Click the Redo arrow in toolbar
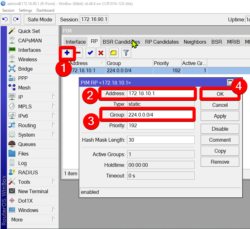The width and height of the screenshot is (250, 229). (16, 19)
